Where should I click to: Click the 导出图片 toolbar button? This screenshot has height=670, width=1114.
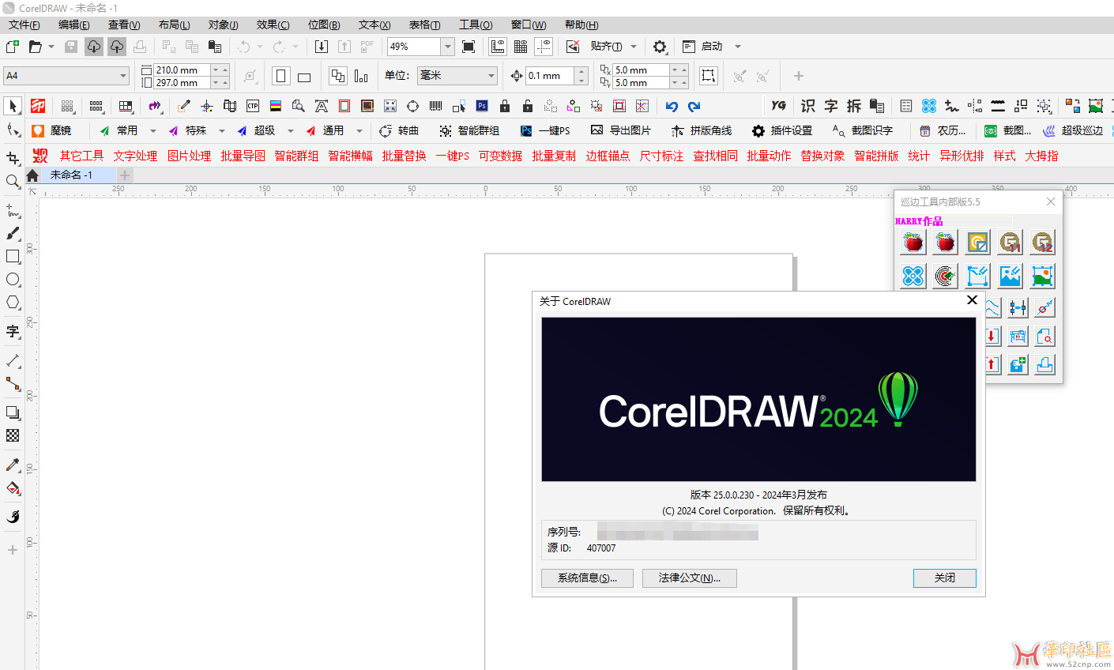point(621,131)
